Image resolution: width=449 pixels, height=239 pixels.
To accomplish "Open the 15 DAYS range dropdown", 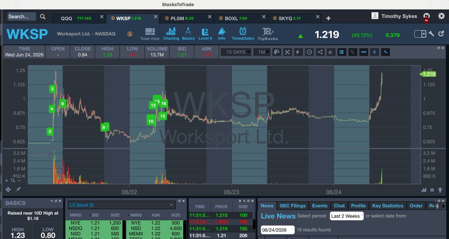I will pos(236,52).
